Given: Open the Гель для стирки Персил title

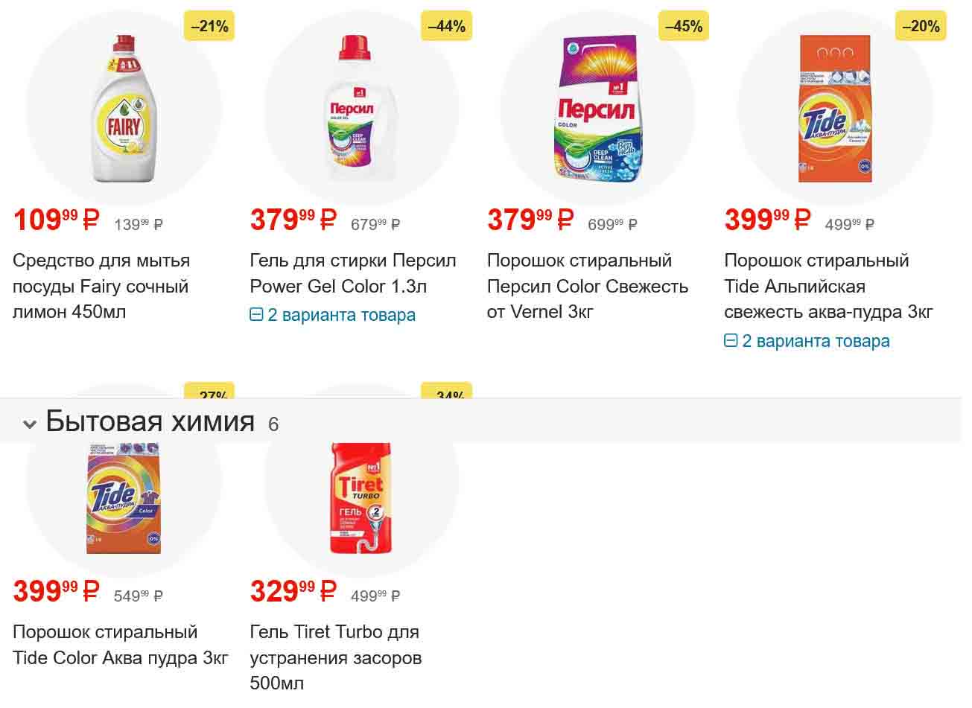Looking at the screenshot, I should [352, 273].
